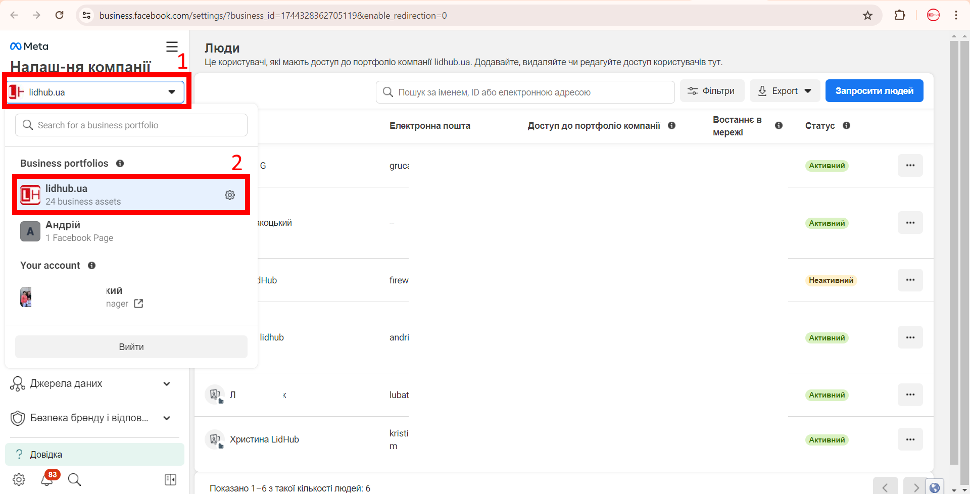Image resolution: width=970 pixels, height=494 pixels.
Task: Bookmark this page with star icon
Action: (867, 15)
